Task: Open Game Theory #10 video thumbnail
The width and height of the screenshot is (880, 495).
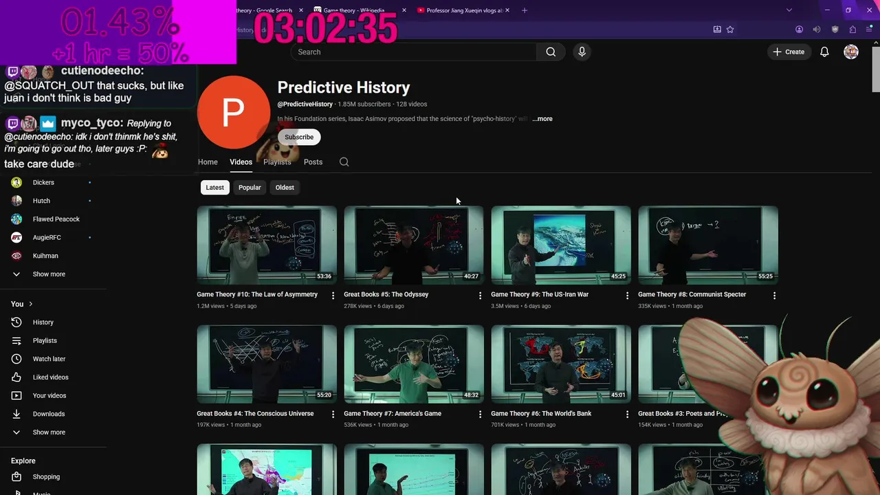Action: pyautogui.click(x=267, y=245)
